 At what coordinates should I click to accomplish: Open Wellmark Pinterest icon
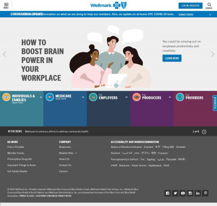click(x=206, y=193)
